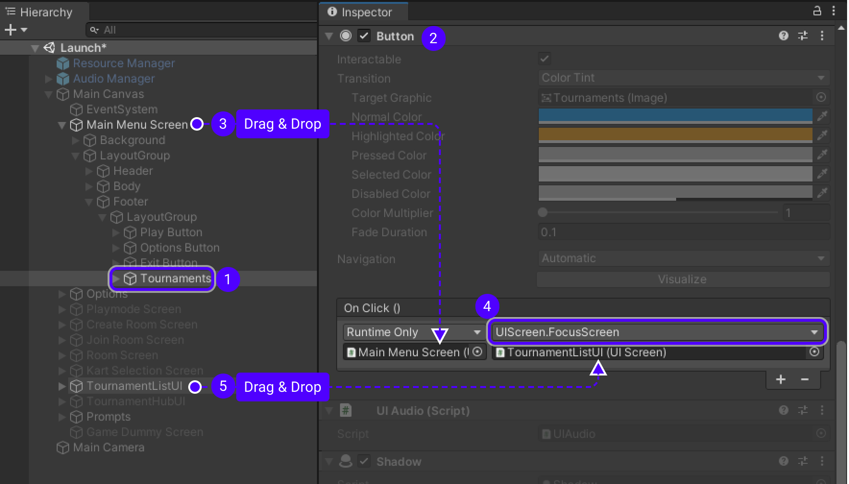Click the Visualize button
The height and width of the screenshot is (484, 849).
682,279
